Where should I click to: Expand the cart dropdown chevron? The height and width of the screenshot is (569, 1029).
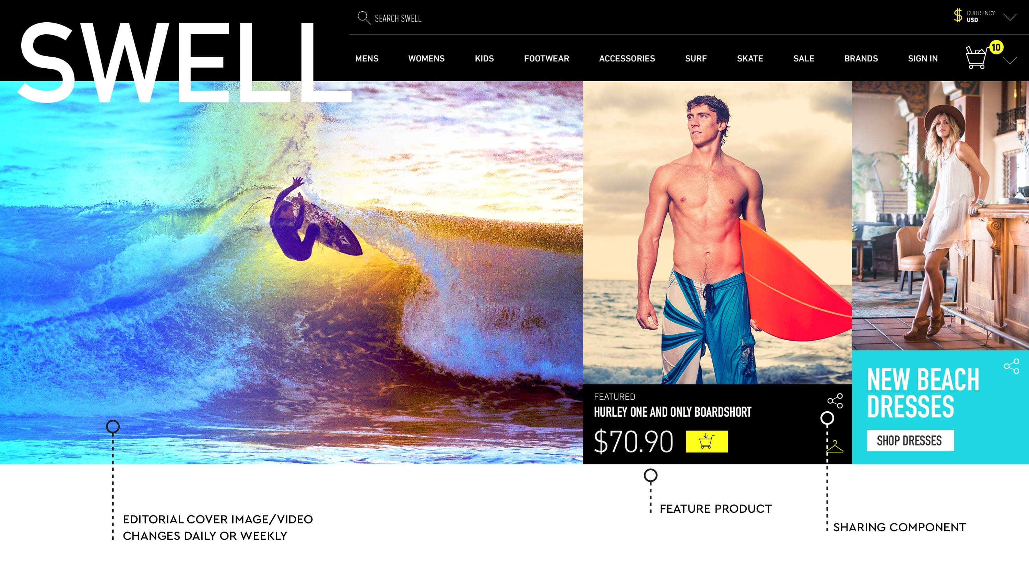(x=1010, y=61)
